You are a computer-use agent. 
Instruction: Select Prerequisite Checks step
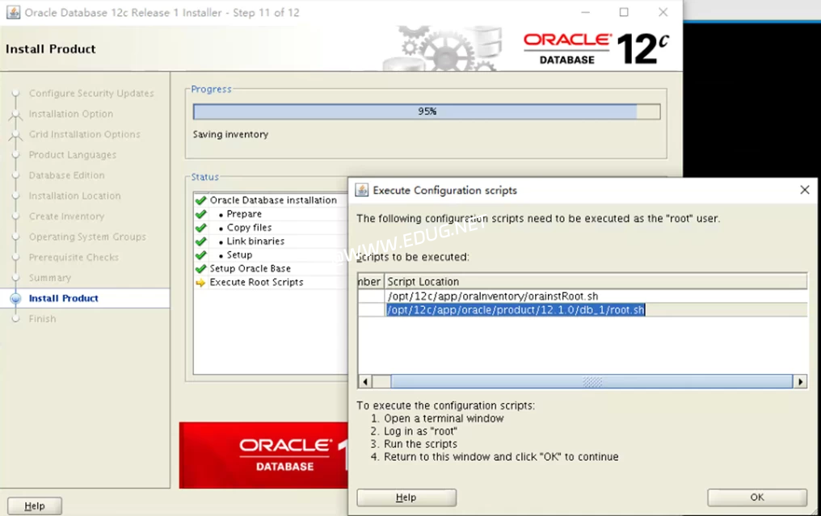[x=74, y=258]
